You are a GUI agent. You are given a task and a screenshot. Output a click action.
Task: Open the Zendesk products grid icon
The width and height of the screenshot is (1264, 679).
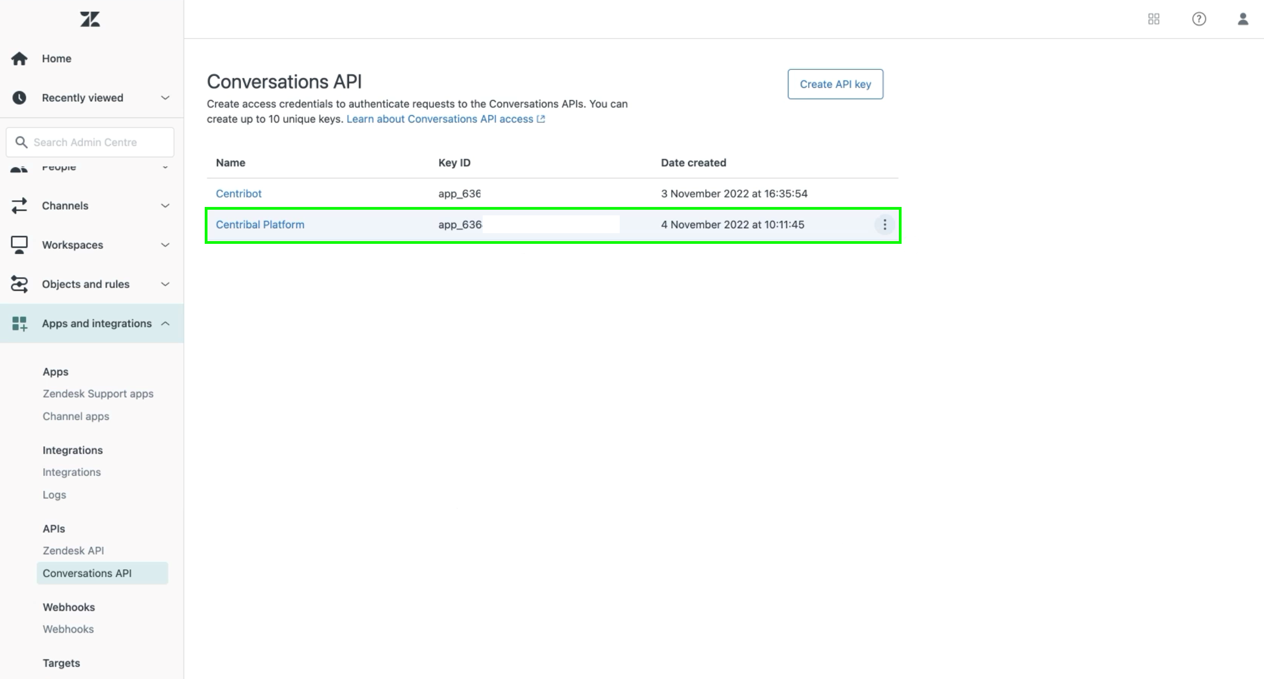1153,19
